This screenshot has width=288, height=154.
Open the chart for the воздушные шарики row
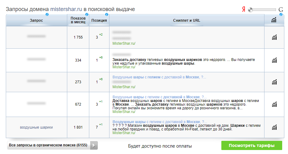[274, 127]
